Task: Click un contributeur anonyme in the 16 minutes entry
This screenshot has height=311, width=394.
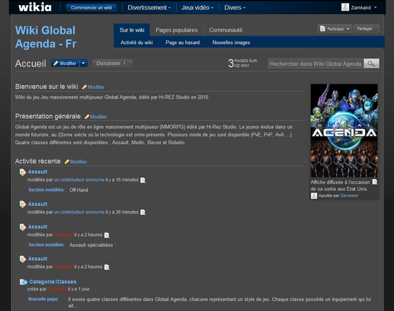Action: [x=79, y=180]
